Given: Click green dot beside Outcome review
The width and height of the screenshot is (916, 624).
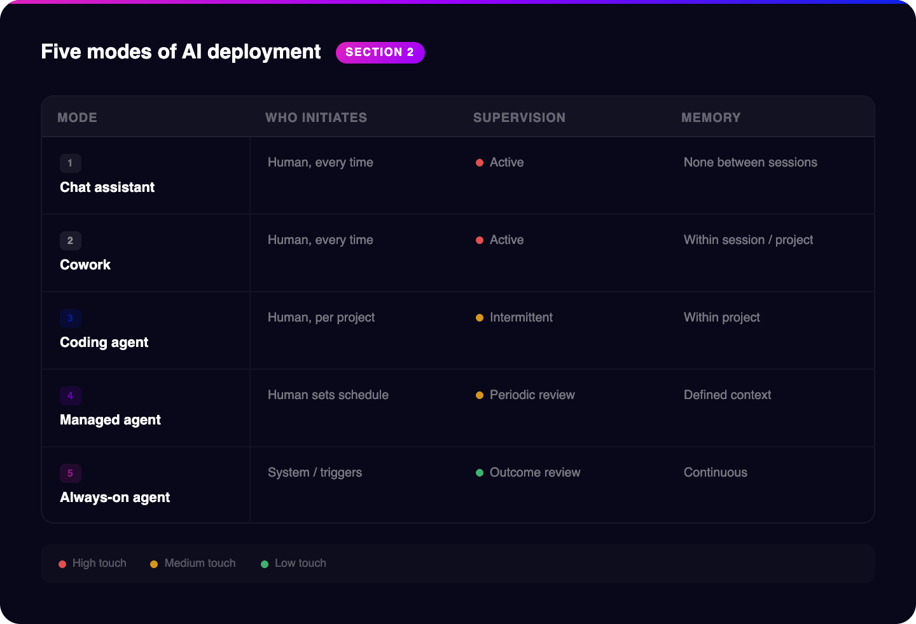Looking at the screenshot, I should 480,473.
